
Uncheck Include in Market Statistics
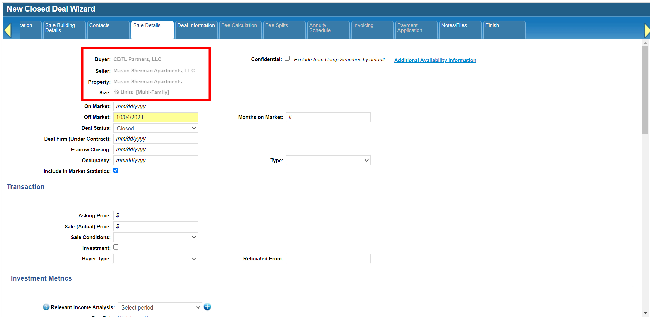point(116,170)
